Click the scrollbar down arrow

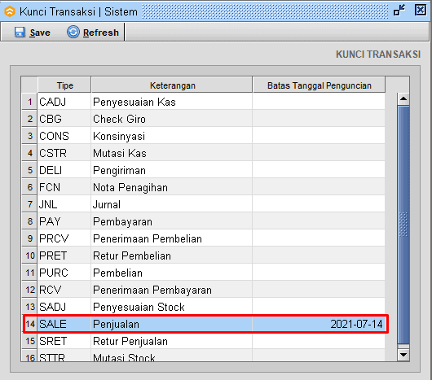(x=403, y=355)
